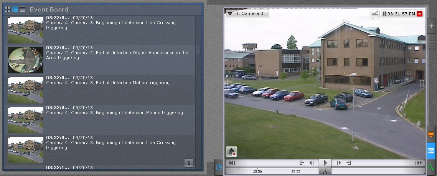Open the Camera 2 fisheye event thumbnail
437x176 pixels.
(25, 60)
